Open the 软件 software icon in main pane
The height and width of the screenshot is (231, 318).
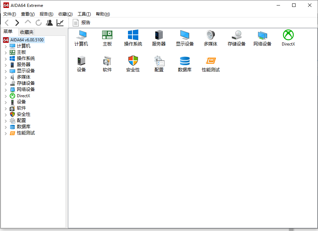(107, 64)
